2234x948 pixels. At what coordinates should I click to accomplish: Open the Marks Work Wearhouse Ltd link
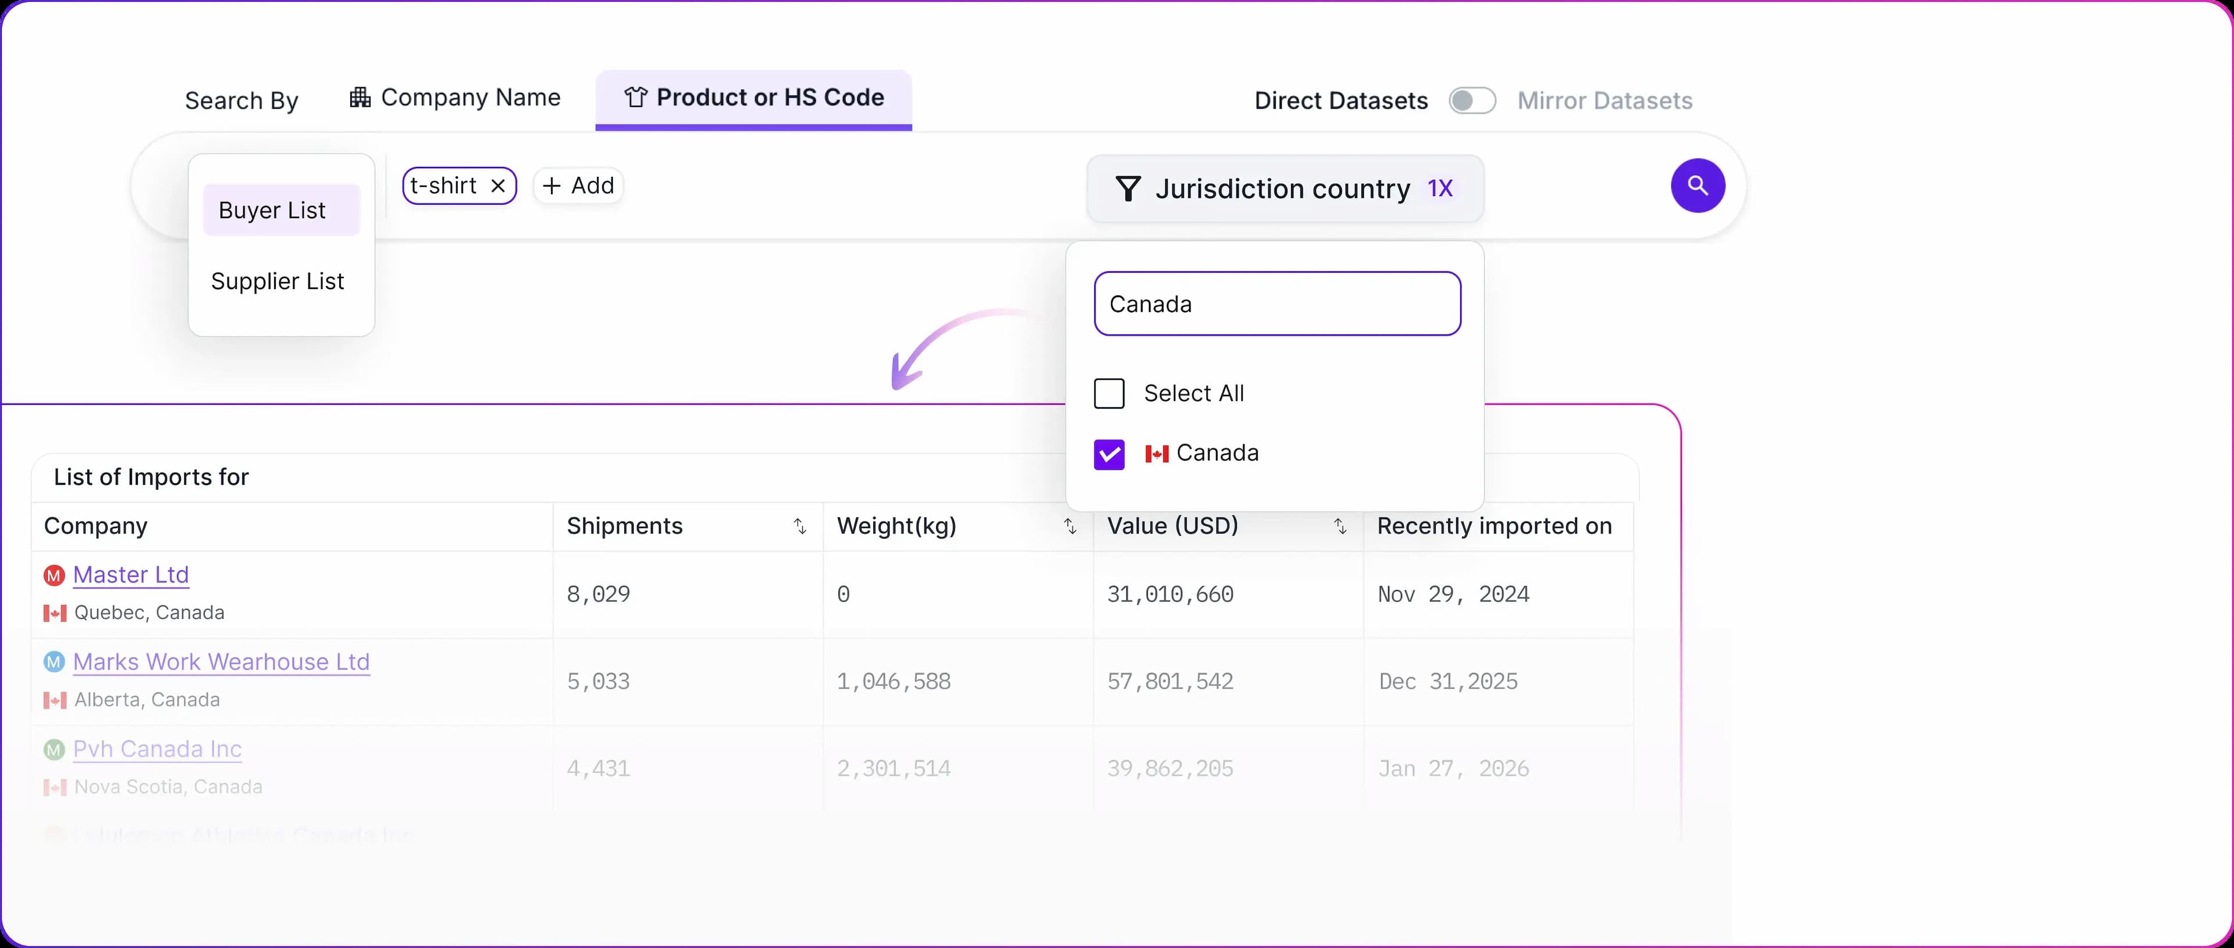point(221,662)
